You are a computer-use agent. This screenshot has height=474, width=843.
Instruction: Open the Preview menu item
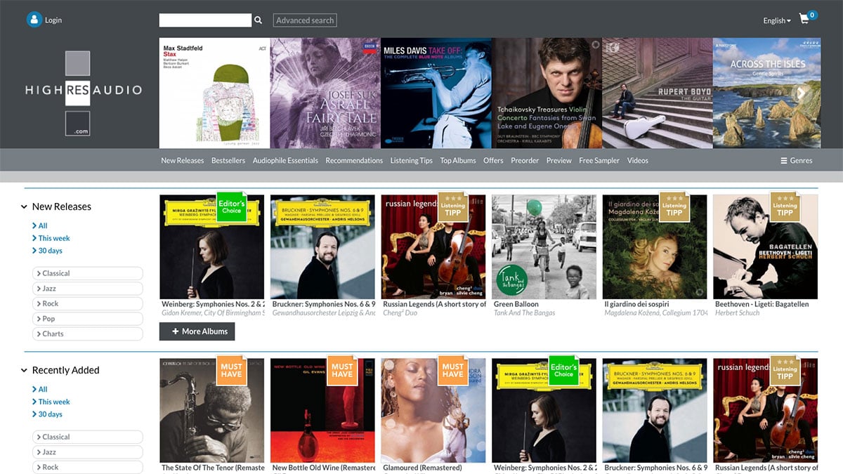(x=559, y=161)
